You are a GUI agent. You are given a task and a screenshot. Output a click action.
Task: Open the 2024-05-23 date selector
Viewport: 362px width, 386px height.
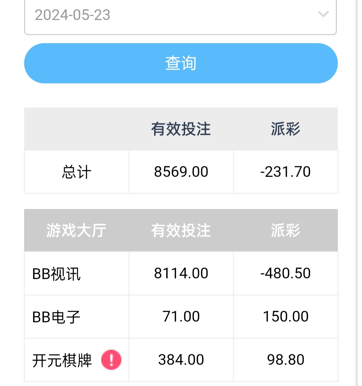tap(181, 16)
